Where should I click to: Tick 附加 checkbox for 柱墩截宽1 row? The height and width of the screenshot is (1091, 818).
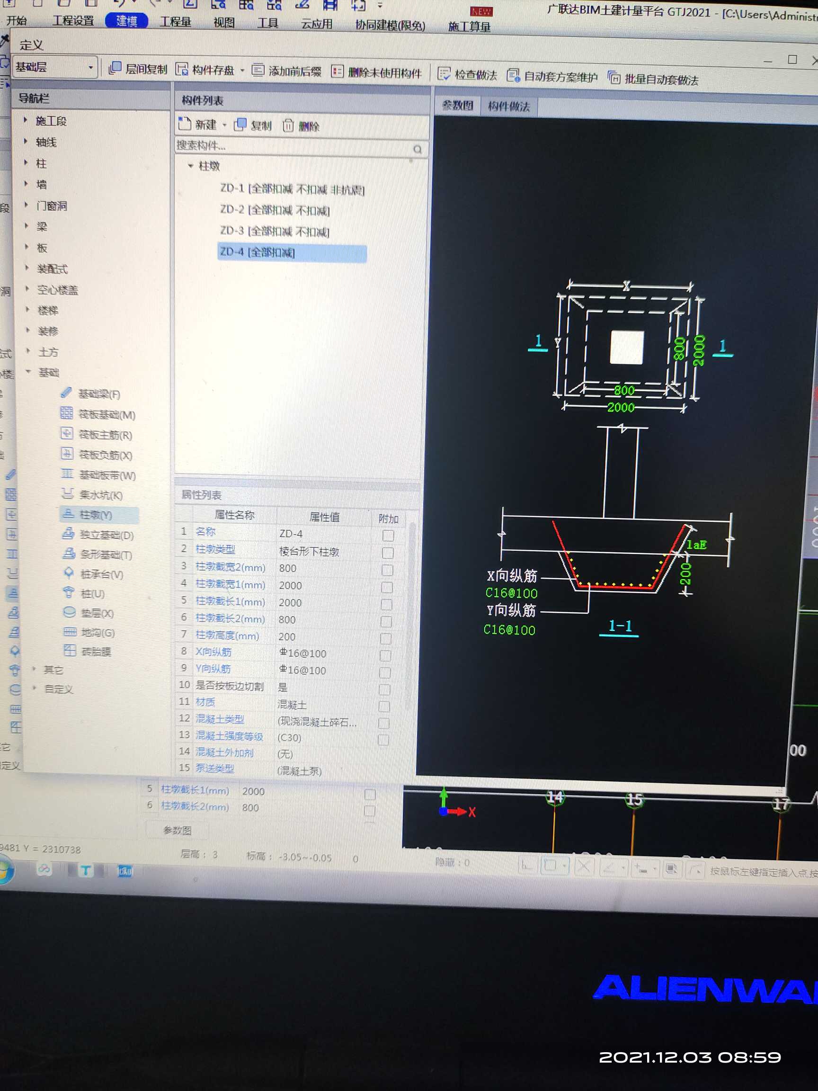[x=387, y=587]
